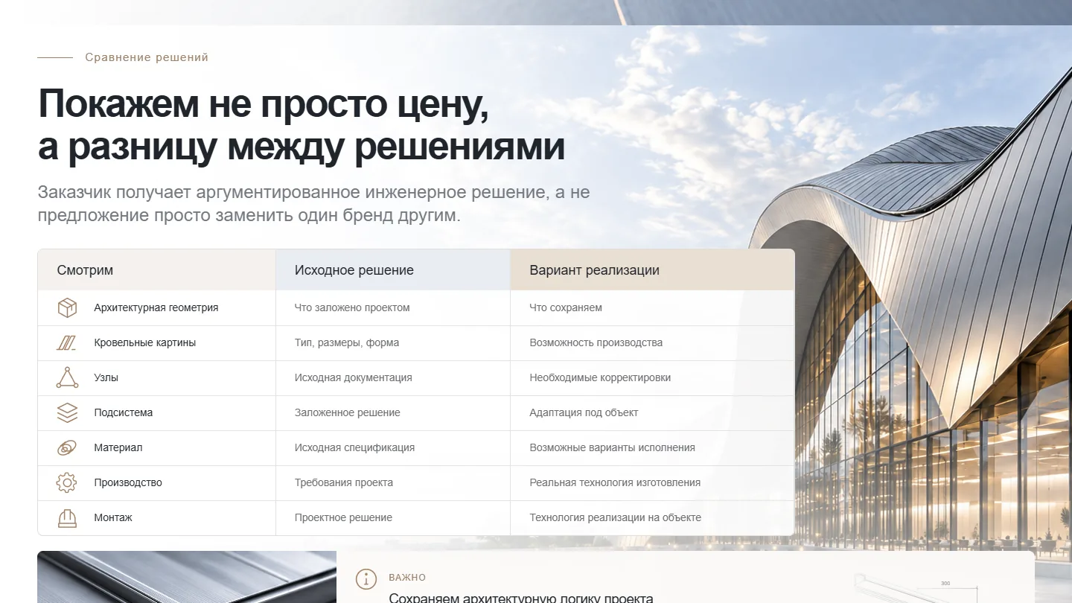Click the Монтаж row label
This screenshot has height=603, width=1072.
[x=113, y=517]
